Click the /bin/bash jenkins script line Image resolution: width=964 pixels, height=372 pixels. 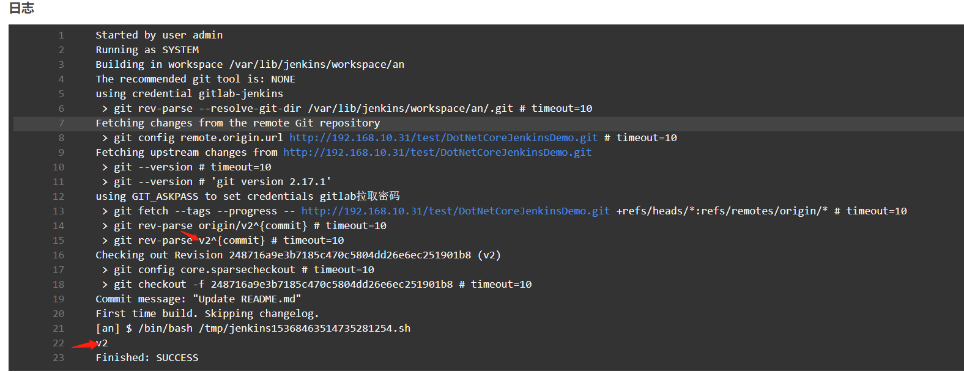click(253, 329)
